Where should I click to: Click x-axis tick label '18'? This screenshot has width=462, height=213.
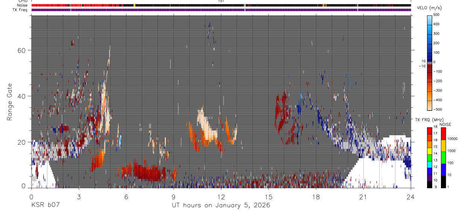coord(316,196)
